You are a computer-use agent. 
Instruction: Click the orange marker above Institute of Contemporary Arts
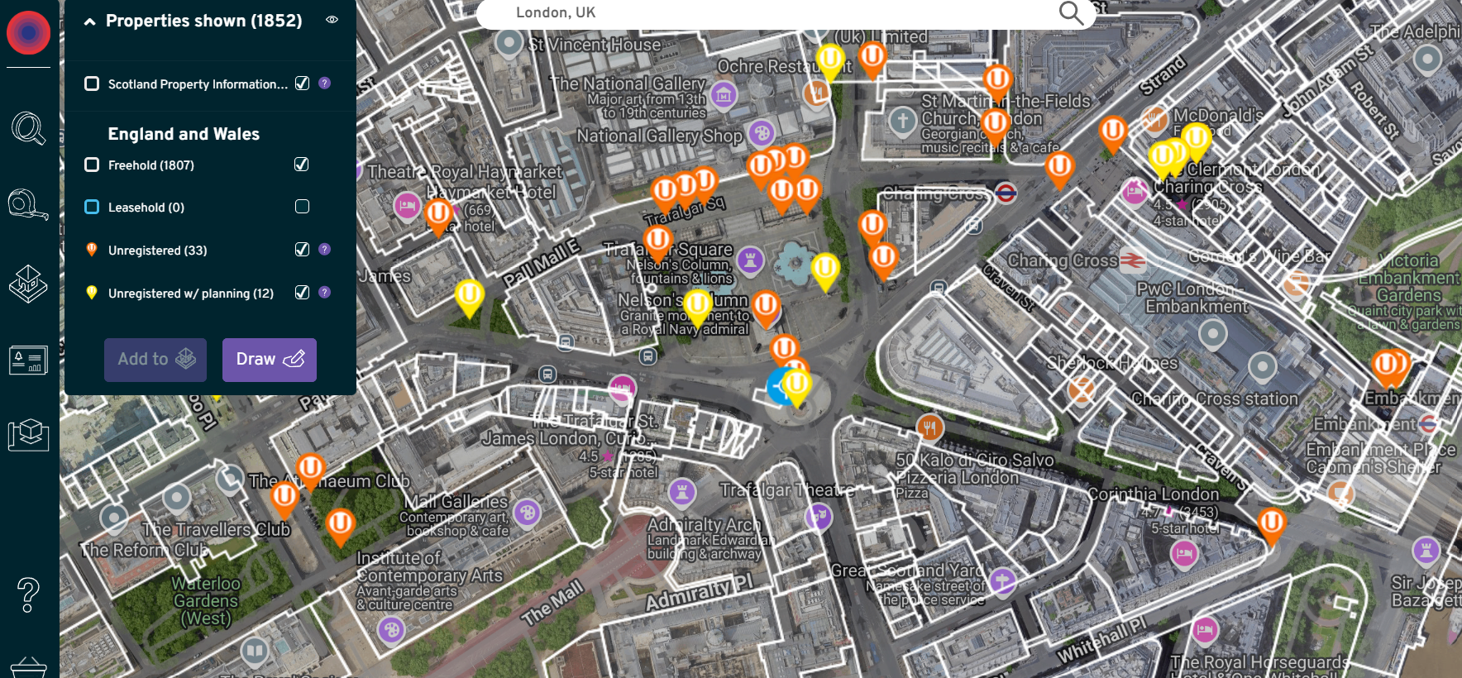(340, 527)
